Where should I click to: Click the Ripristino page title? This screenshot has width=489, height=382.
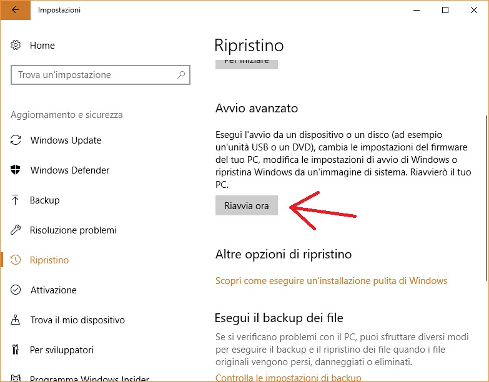pos(249,46)
